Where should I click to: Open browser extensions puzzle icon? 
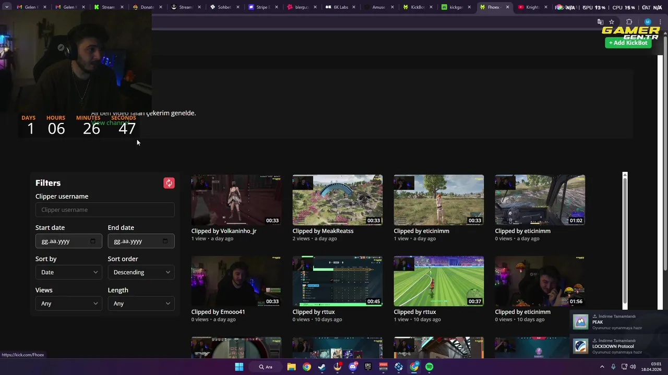click(x=629, y=22)
